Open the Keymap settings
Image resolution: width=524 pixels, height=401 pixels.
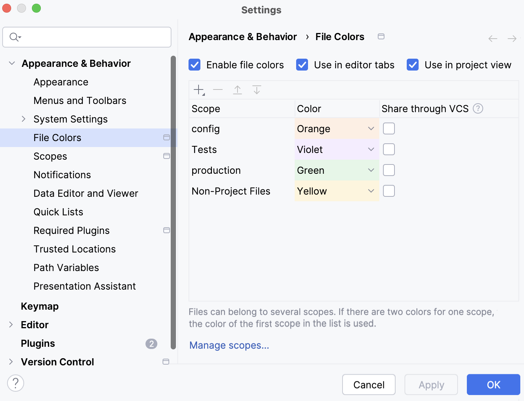coord(40,306)
